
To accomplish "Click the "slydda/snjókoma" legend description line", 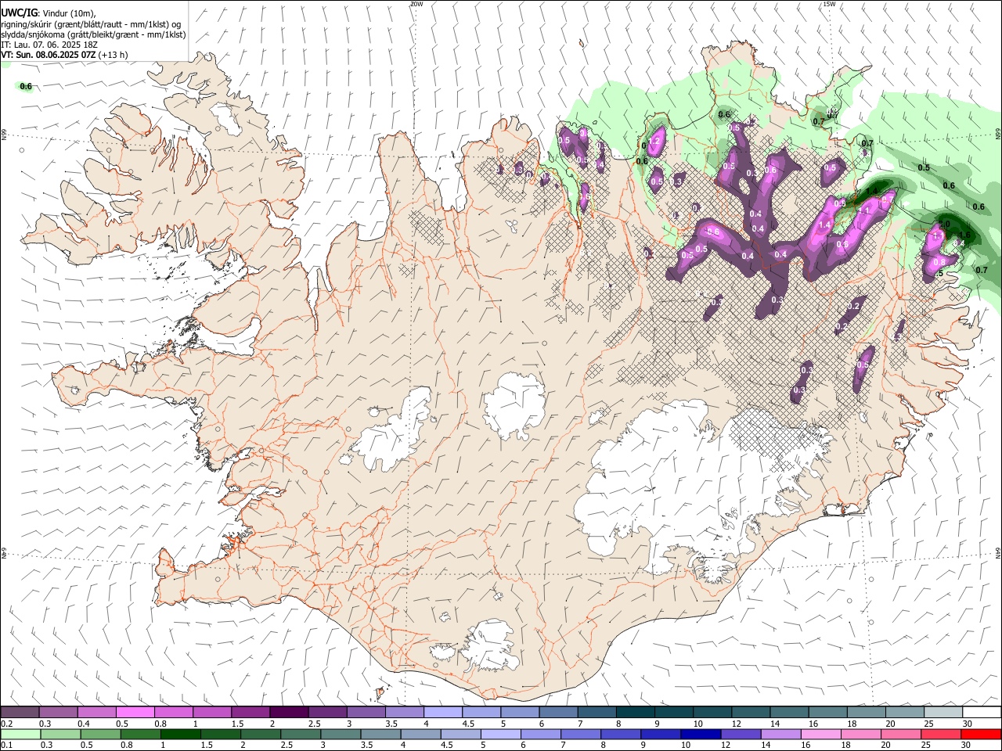I will point(93,34).
